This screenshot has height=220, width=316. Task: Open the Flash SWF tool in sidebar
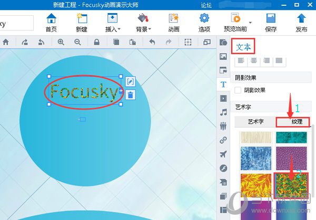click(223, 168)
